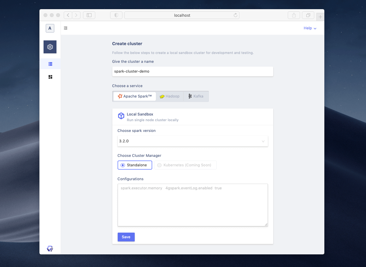Click the Configurations text area
Screen dimensions: 366x267
point(192,205)
